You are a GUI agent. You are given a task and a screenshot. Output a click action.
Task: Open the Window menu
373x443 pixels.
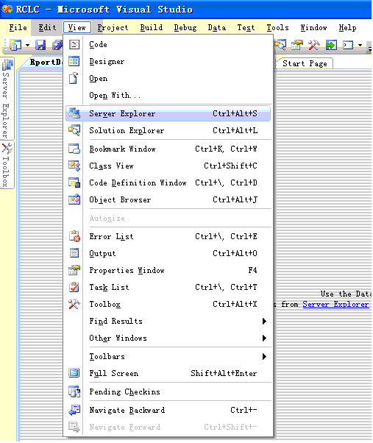[x=313, y=28]
